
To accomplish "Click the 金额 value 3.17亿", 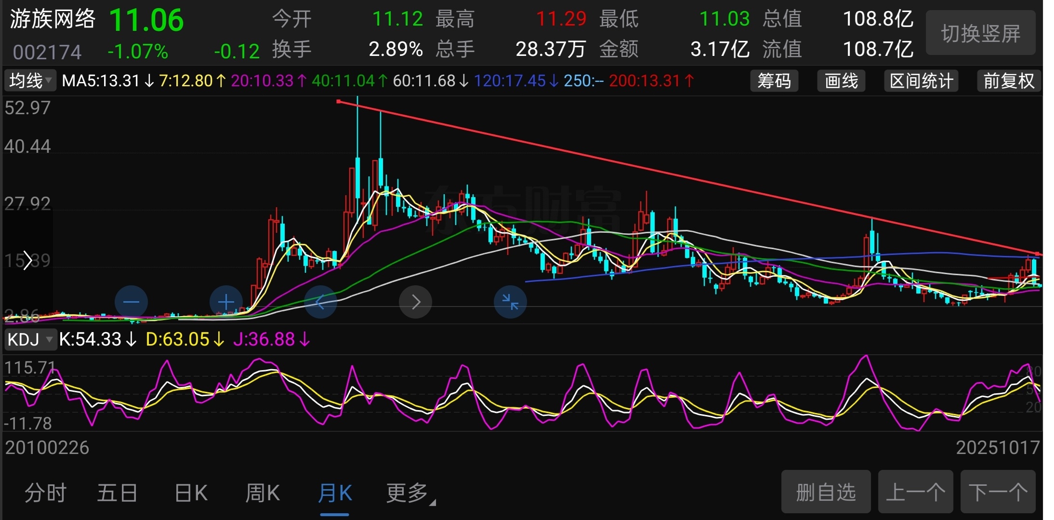I will click(x=720, y=49).
